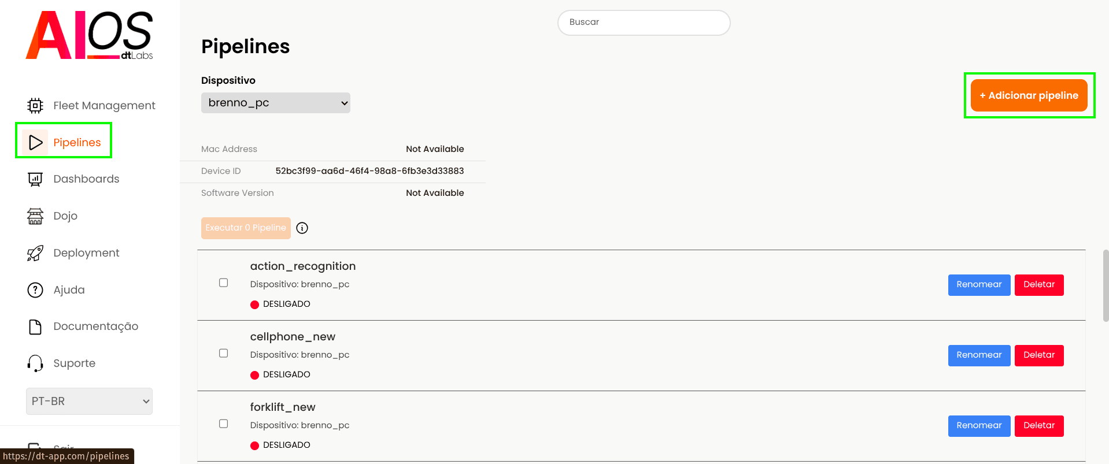This screenshot has height=464, width=1109.
Task: Click the Documentação file icon
Action: pyautogui.click(x=35, y=327)
